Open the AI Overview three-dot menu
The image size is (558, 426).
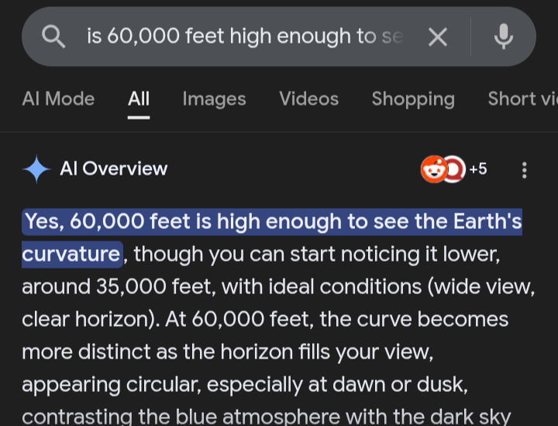coord(524,170)
